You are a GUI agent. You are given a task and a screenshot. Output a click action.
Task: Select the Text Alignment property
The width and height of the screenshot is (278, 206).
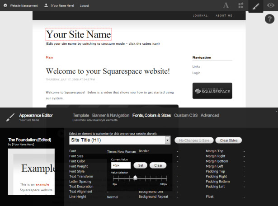tap(80, 192)
